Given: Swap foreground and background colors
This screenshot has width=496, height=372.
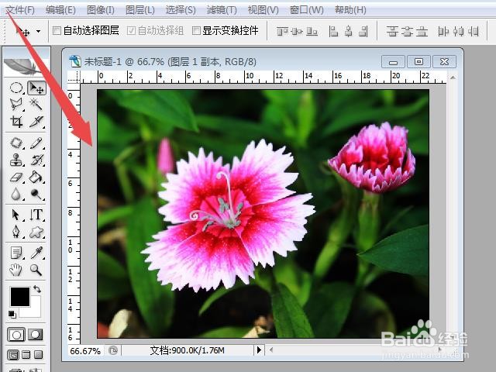Looking at the screenshot, I should click(x=37, y=289).
